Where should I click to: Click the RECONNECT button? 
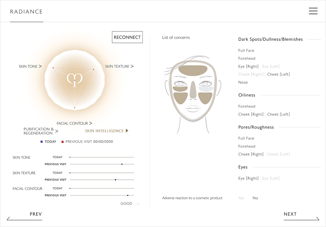point(127,37)
